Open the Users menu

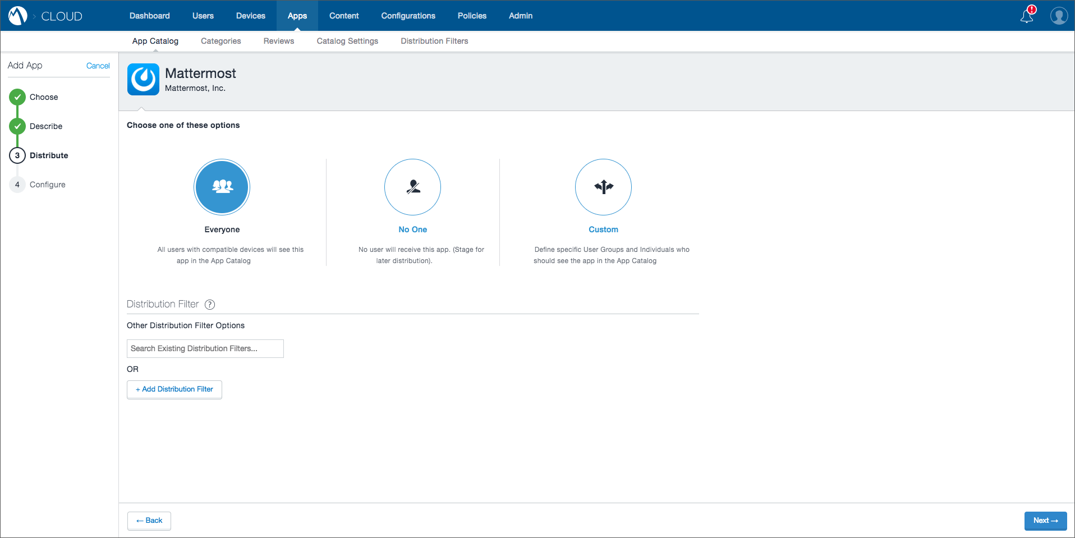pos(203,16)
